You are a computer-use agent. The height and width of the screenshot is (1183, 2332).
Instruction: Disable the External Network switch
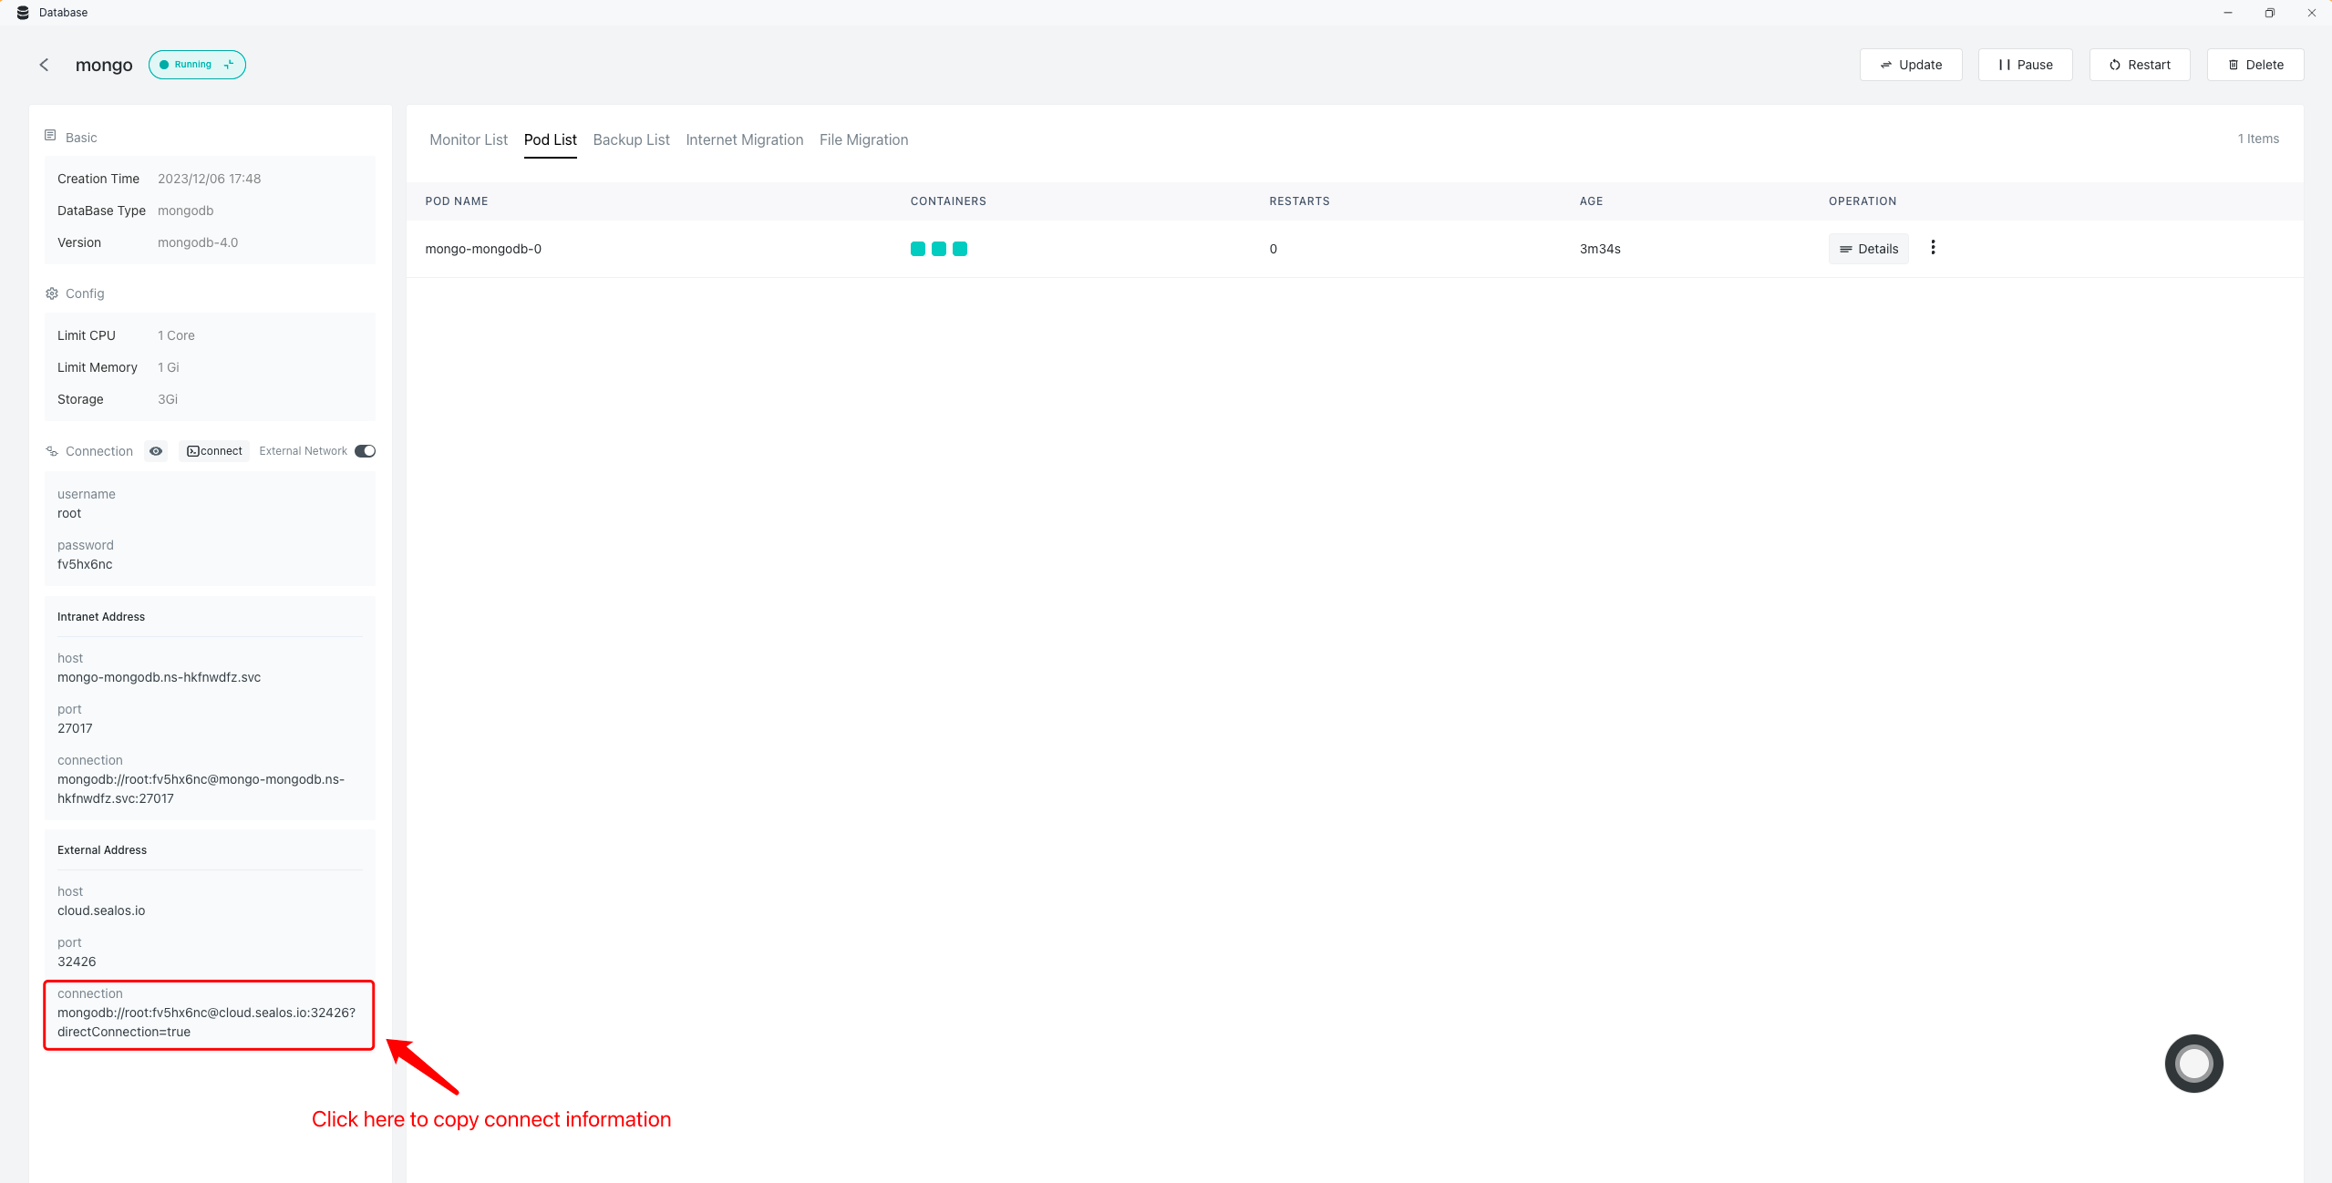point(365,451)
